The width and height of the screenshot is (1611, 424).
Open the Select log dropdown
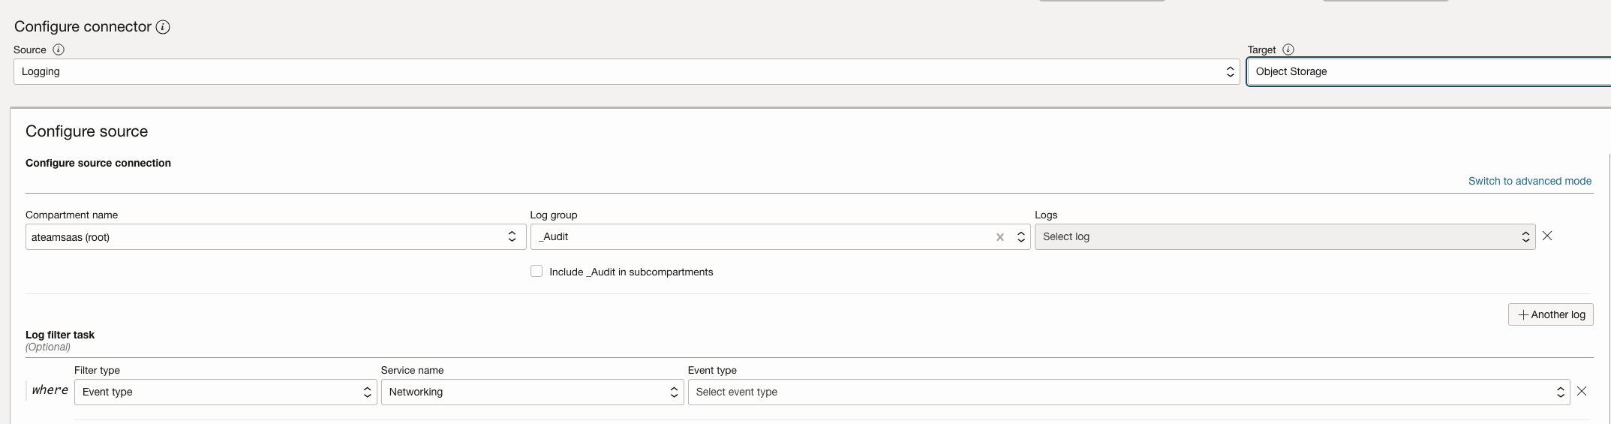tap(1284, 237)
